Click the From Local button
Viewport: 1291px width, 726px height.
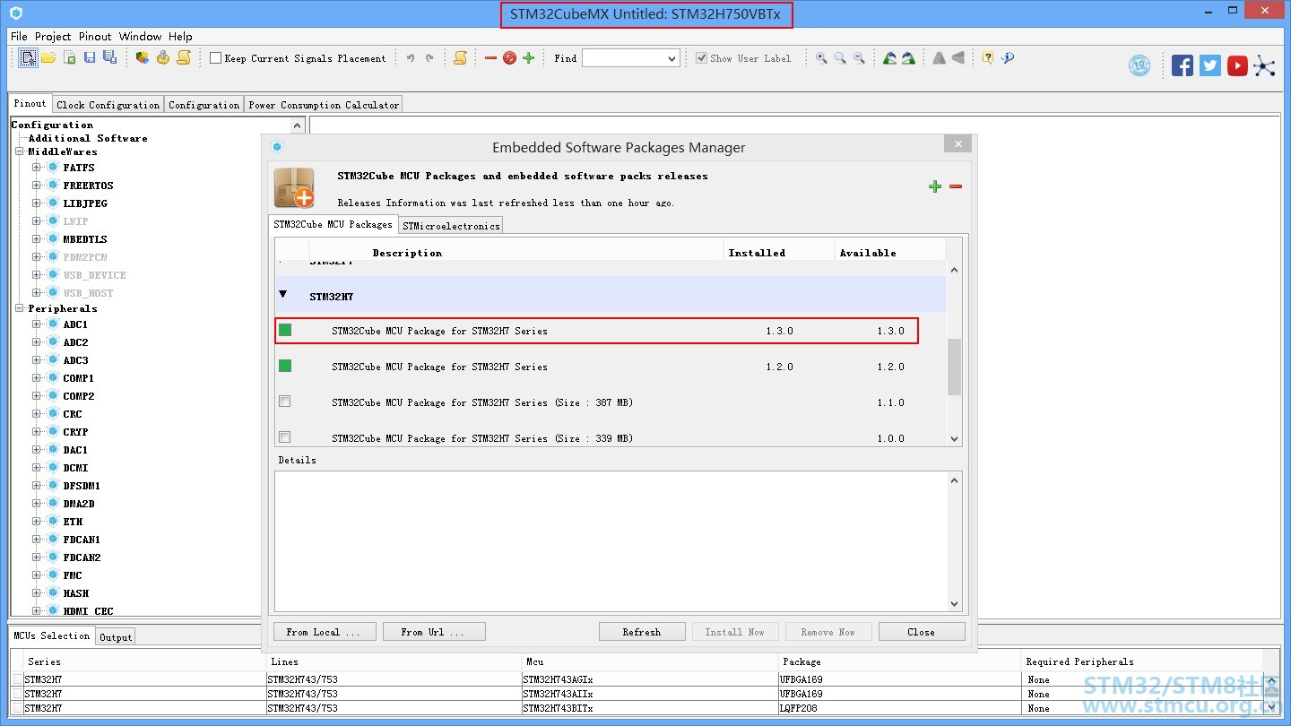point(324,632)
